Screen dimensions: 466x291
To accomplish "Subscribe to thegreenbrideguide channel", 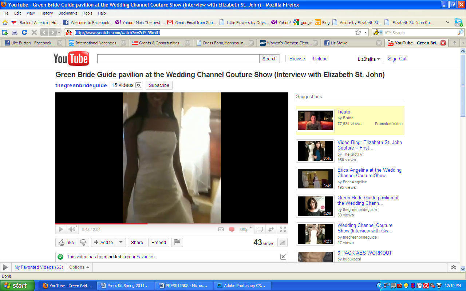I will coord(159,85).
